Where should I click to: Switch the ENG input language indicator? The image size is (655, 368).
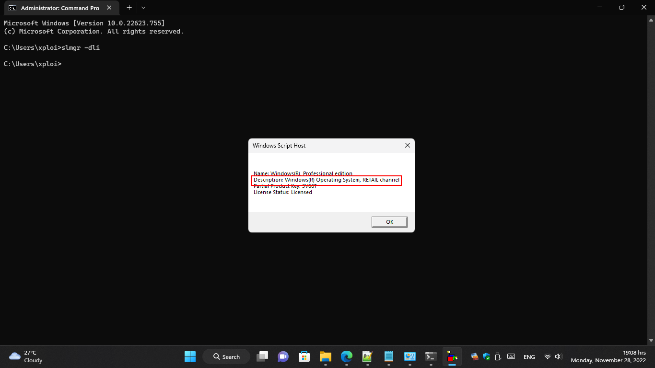click(529, 357)
